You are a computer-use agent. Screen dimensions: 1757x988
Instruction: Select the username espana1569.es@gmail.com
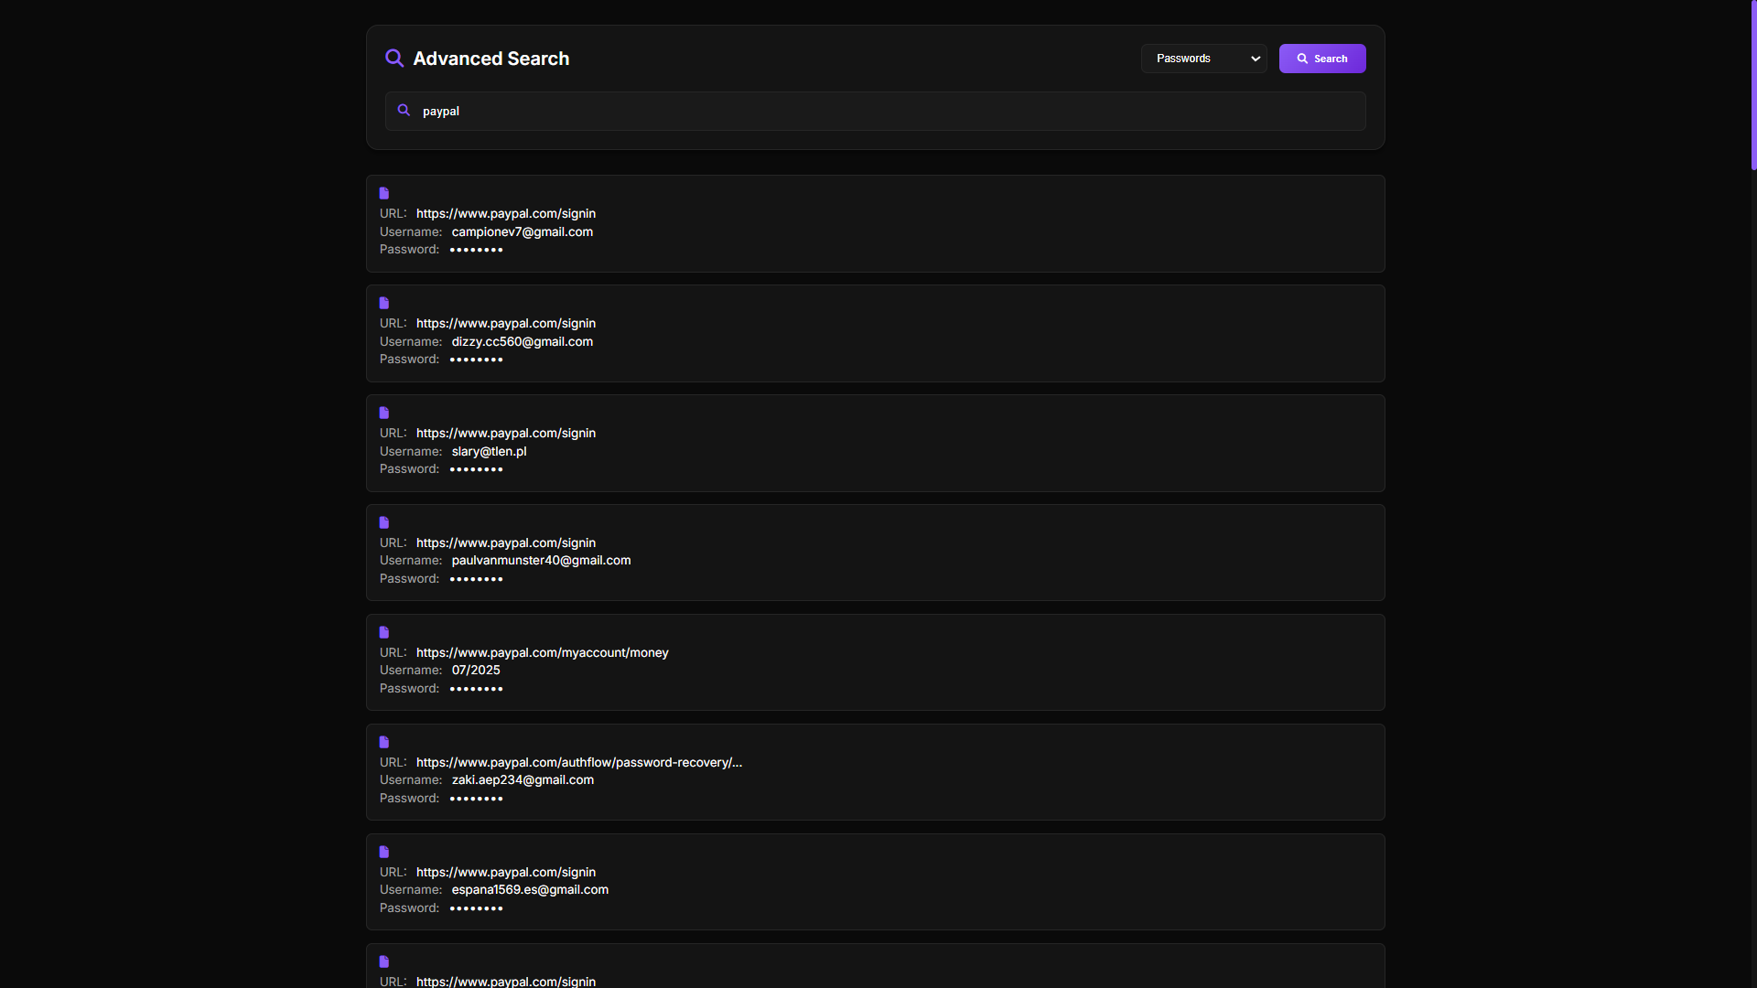531,890
